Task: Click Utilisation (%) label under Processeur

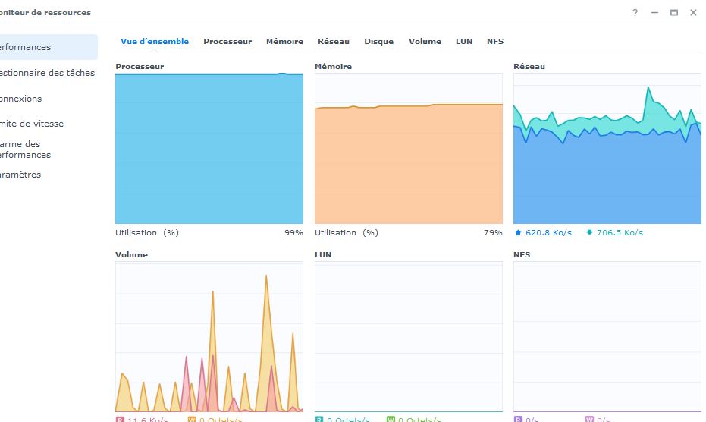Action: tap(147, 233)
